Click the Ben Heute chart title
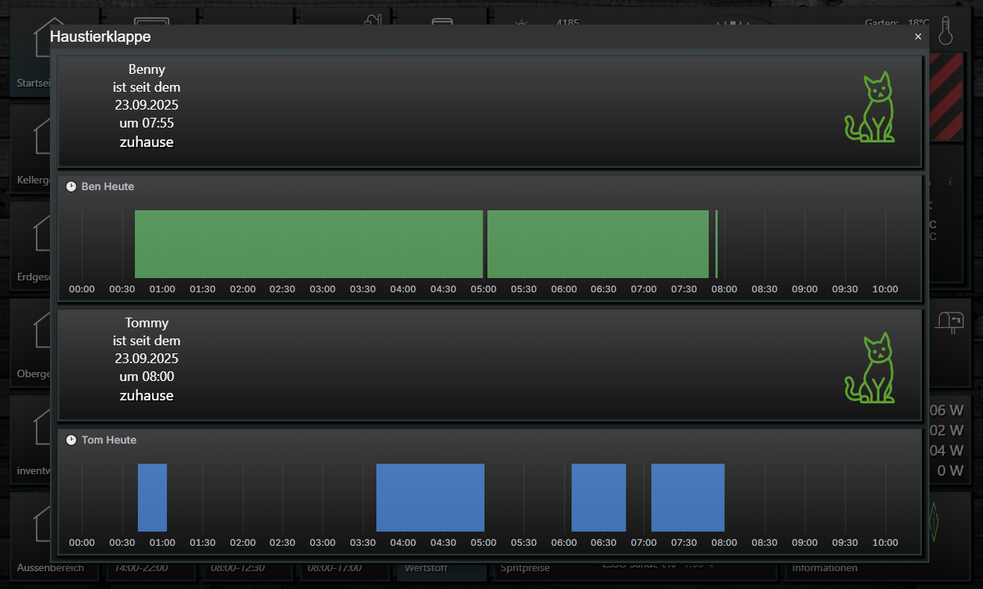 [108, 186]
